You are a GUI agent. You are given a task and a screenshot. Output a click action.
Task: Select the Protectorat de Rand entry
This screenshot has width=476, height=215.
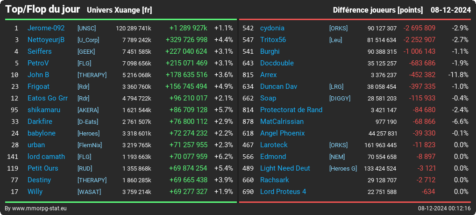pyautogui.click(x=291, y=110)
